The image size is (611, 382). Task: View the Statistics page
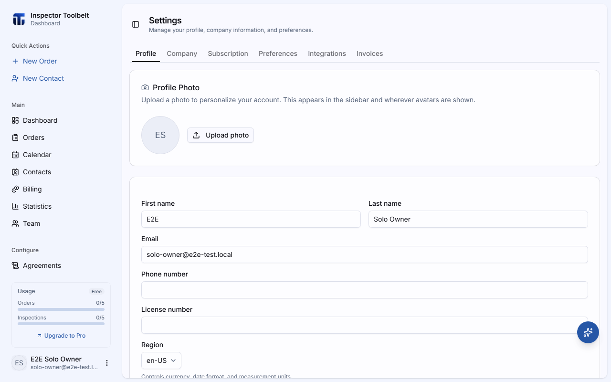61,206
